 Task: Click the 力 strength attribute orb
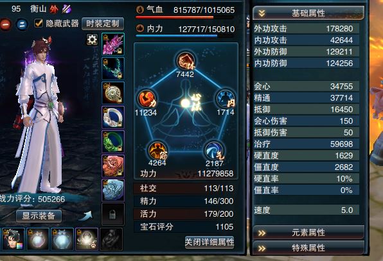(x=147, y=99)
